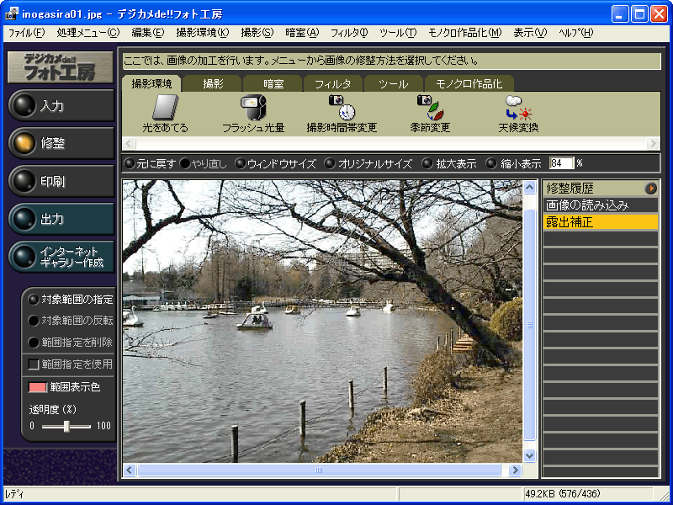673x505 pixels.
Task: Click the 49.2KB (576/436) status text
Action: click(563, 494)
